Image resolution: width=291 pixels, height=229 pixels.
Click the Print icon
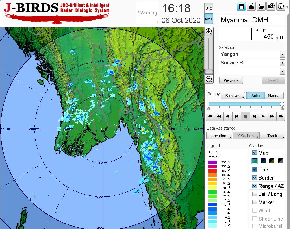(251, 6)
